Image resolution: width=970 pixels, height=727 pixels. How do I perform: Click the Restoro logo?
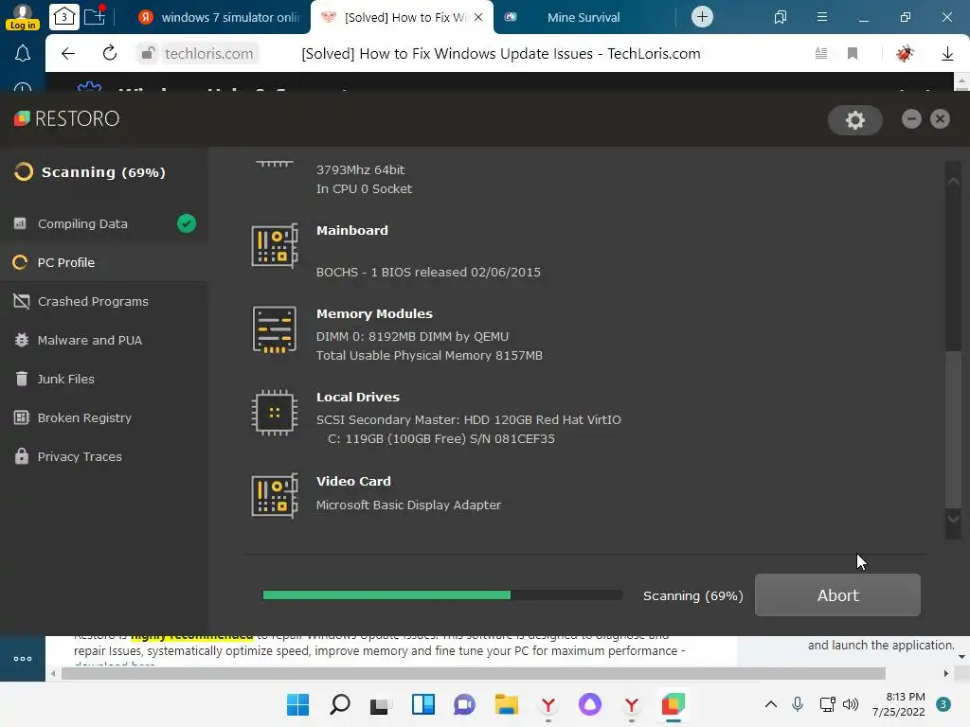[x=67, y=118]
